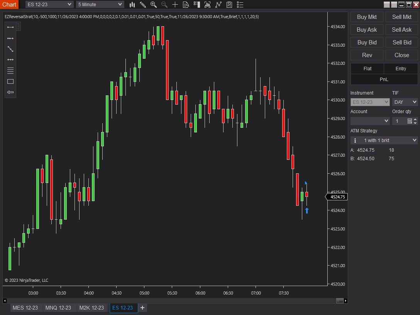Click the ask size value 18

391,150
